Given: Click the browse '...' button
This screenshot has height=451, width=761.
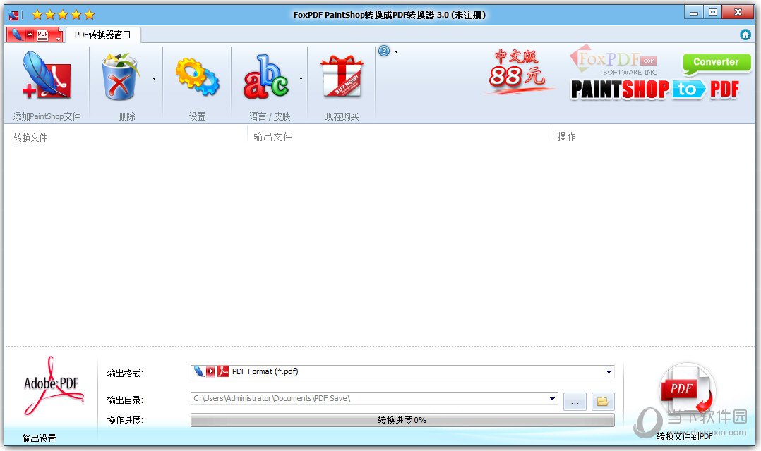Looking at the screenshot, I should click(575, 402).
